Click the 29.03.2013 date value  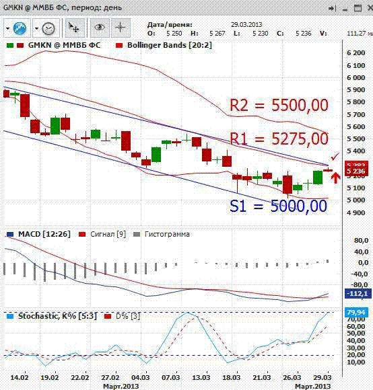tap(246, 25)
